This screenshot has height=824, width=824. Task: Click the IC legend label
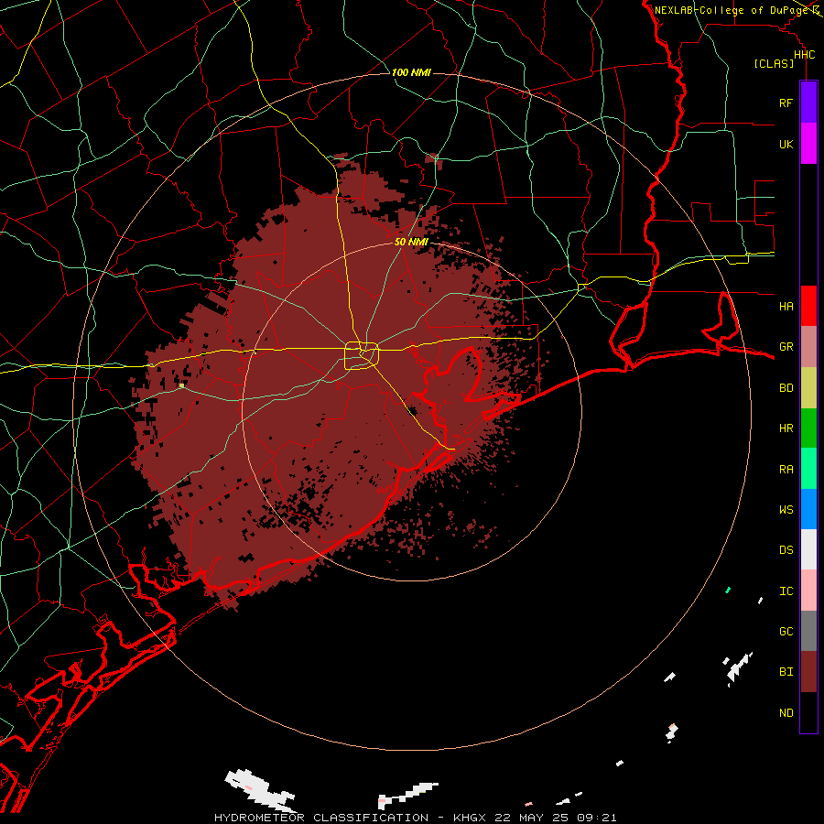tap(786, 591)
